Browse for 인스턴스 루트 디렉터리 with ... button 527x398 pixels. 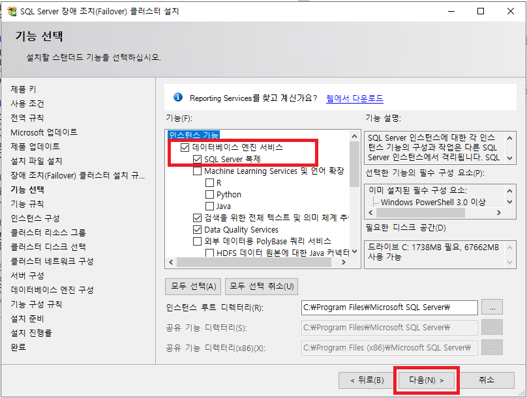(x=492, y=307)
